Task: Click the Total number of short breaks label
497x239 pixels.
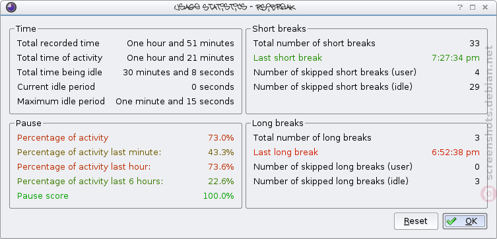Action: point(314,44)
